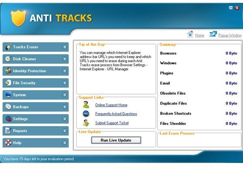Click the File Security document icon
Image resolution: width=243 pixels, height=169 pixels.
pos(8,83)
